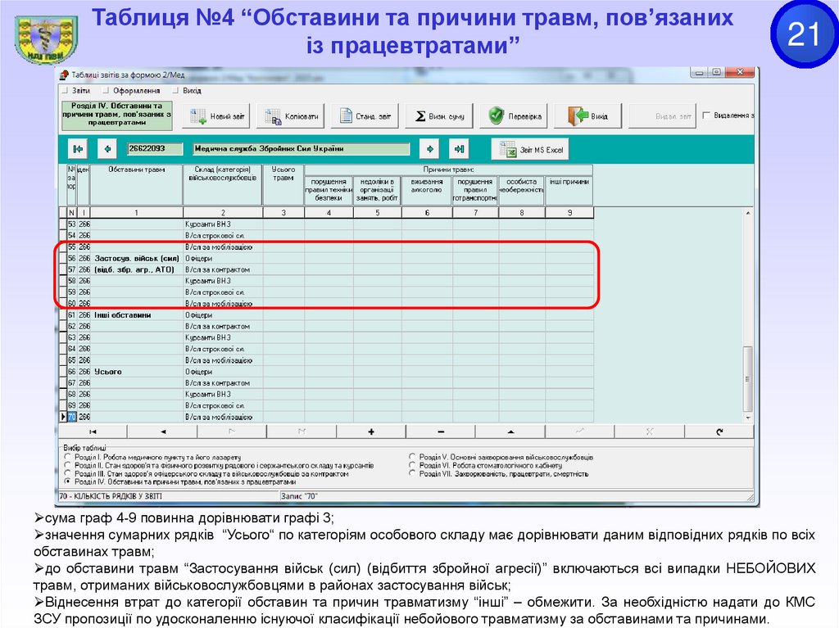Screen dimensions: 839x628
Task: Select Розділ I. Робота медичного пункту radio
Action: click(67, 458)
